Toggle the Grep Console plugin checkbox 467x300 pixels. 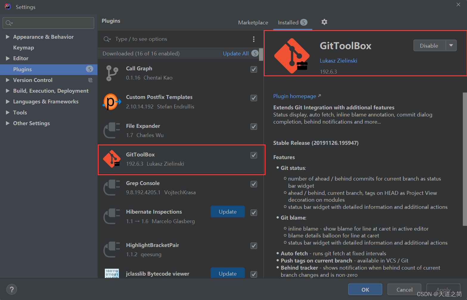254,184
